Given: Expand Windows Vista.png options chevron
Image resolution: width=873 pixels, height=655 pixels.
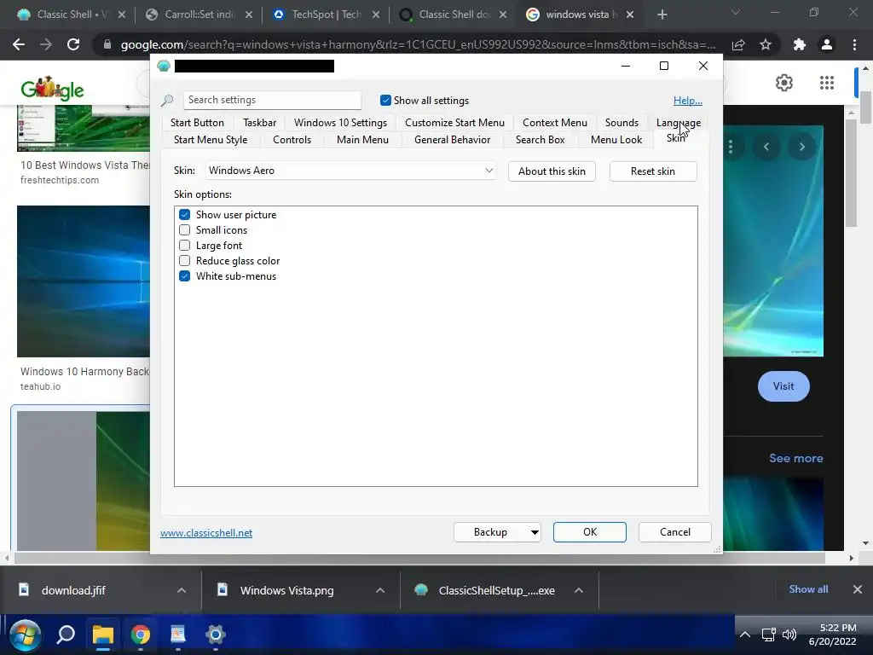Looking at the screenshot, I should (x=380, y=590).
